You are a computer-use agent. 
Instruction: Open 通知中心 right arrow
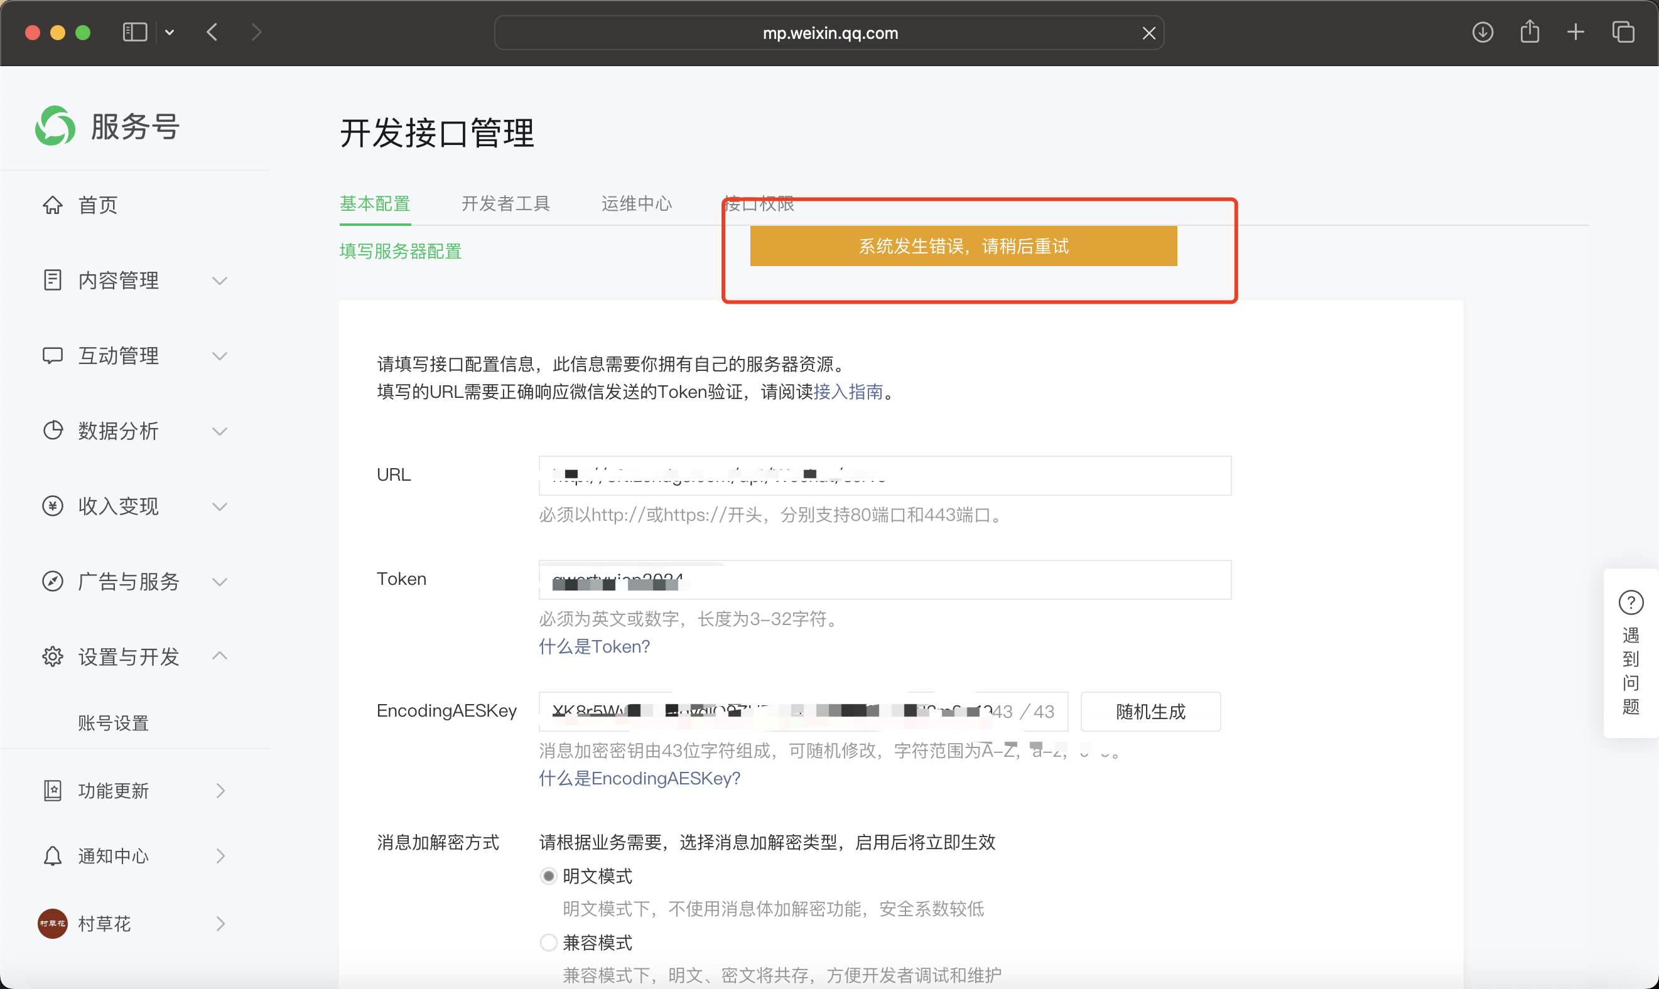(x=220, y=856)
